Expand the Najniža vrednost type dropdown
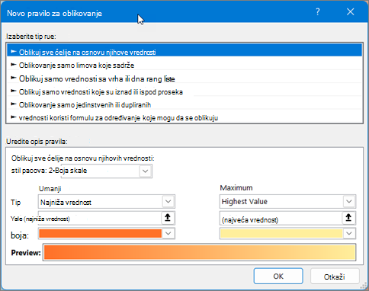Viewport: 369px width, 291px height. click(168, 202)
